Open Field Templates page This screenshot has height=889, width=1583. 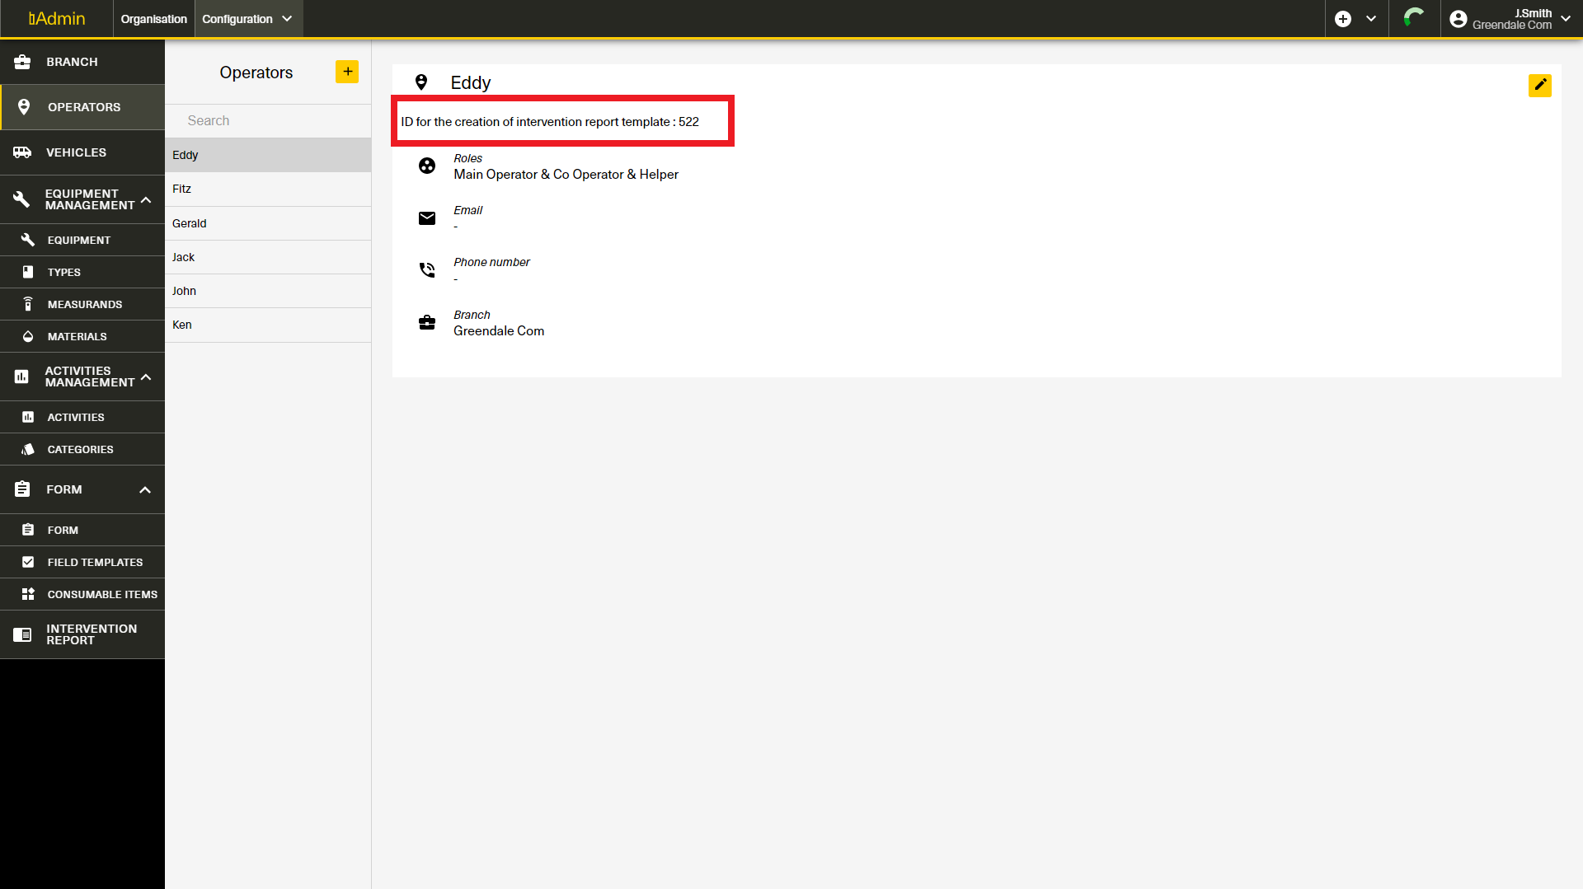click(82, 562)
